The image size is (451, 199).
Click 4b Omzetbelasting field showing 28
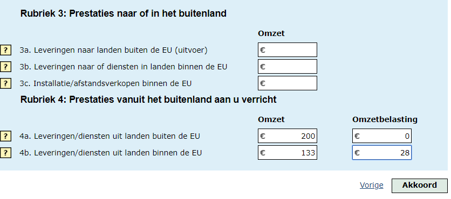click(382, 153)
